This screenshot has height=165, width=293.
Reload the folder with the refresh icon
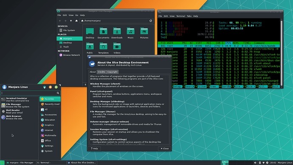(151, 21)
